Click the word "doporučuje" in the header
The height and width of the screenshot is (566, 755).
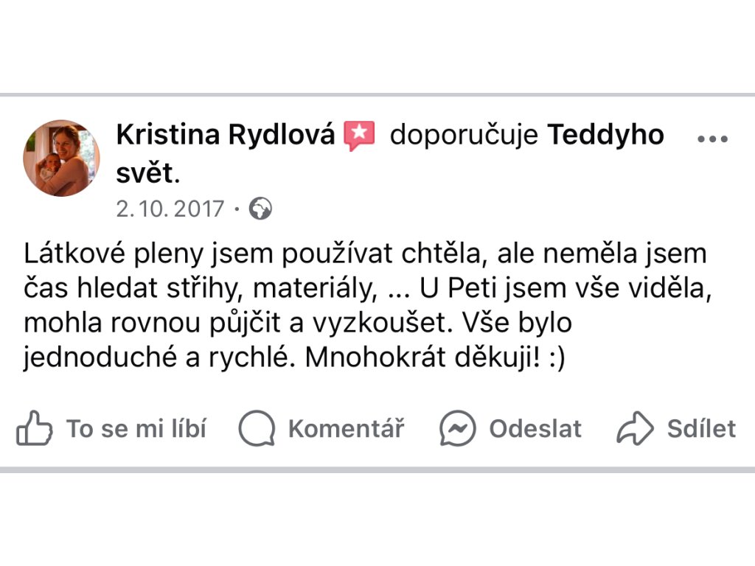(x=464, y=136)
